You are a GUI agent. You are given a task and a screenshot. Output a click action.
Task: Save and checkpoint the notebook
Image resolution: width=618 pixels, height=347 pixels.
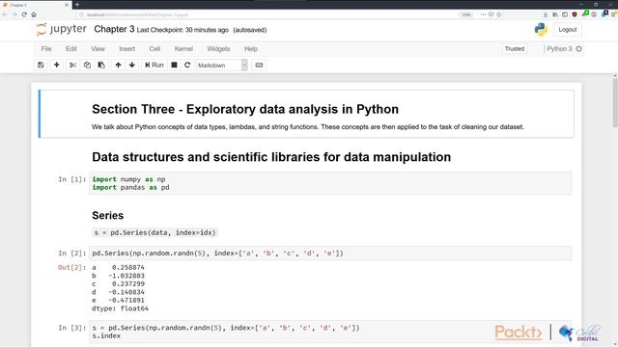41,65
